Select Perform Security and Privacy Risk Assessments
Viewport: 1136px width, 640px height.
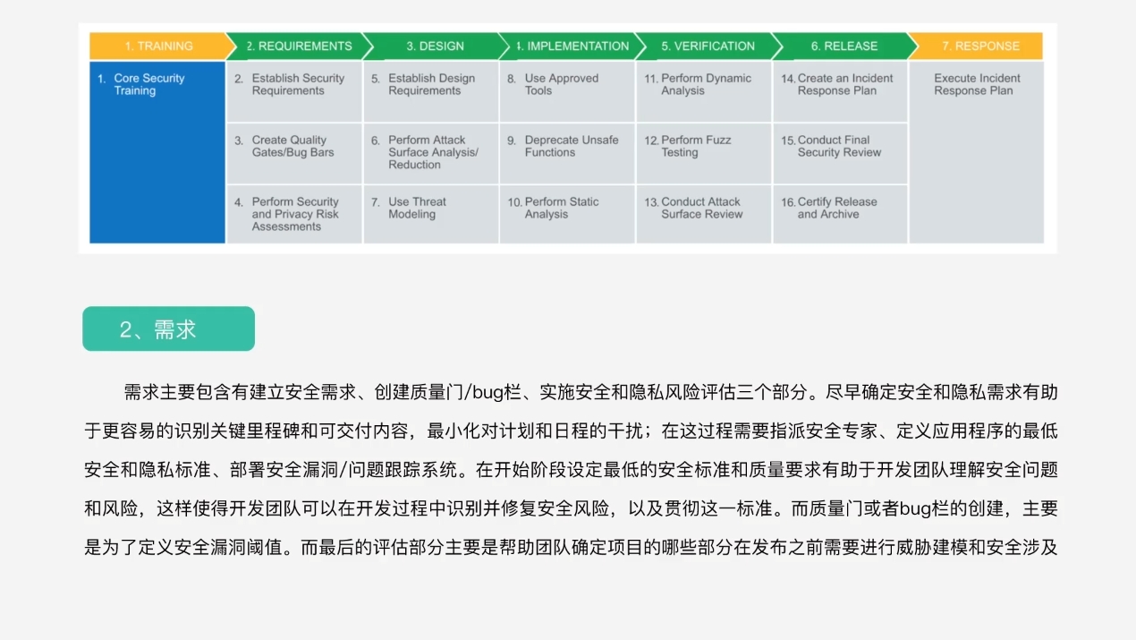click(294, 214)
